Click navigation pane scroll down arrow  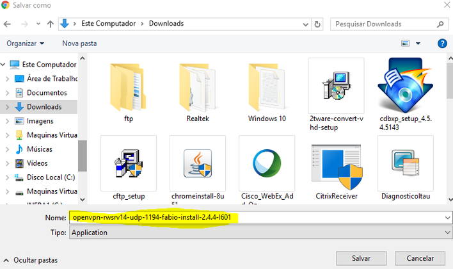pos(83,199)
